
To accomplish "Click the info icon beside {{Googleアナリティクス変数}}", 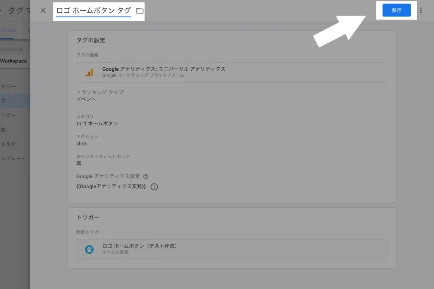I will tap(154, 187).
